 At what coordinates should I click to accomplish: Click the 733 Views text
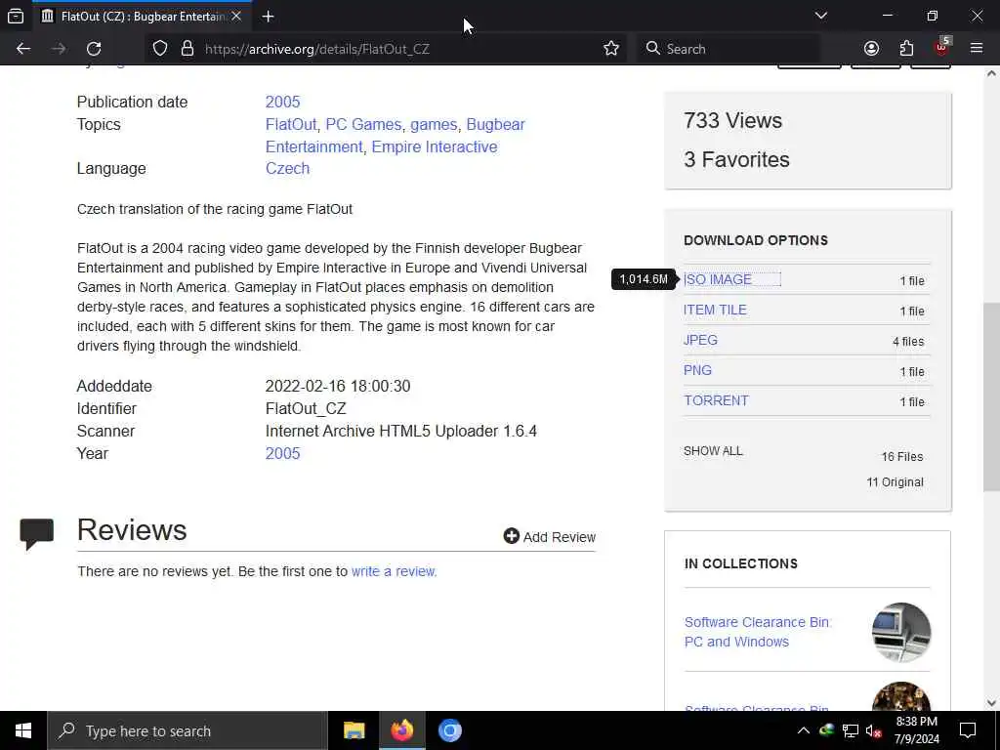point(732,120)
